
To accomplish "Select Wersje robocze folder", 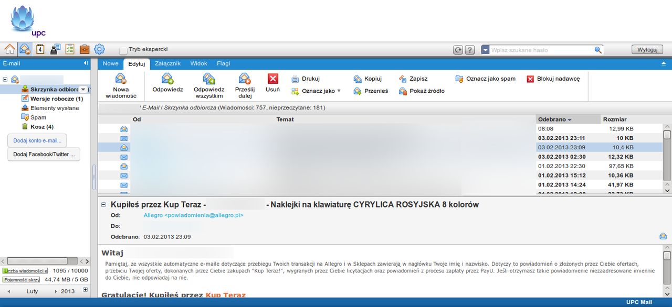I will (x=52, y=98).
